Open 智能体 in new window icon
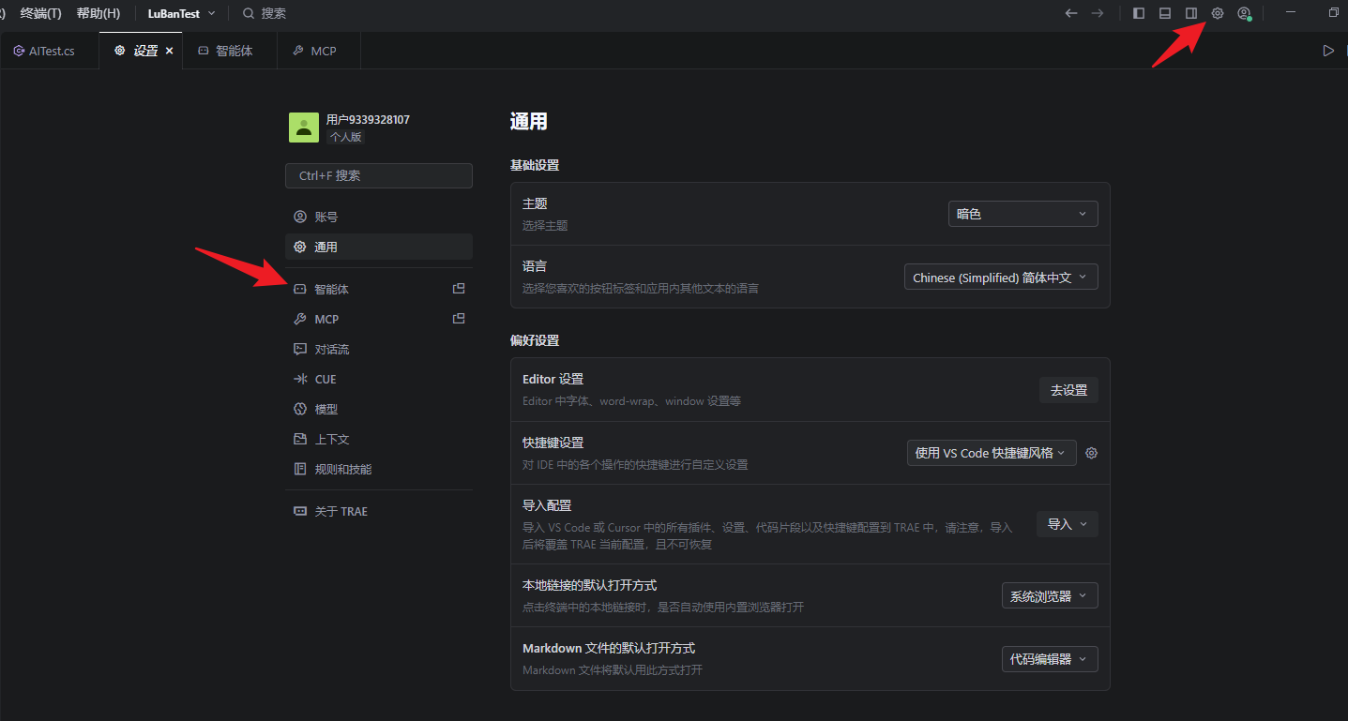 pyautogui.click(x=459, y=289)
